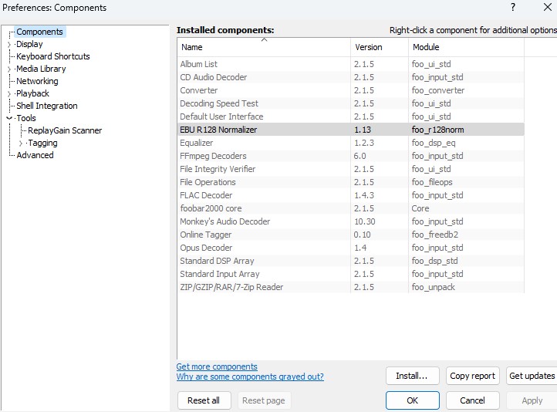Select the Standard DSP Array component
Image resolution: width=557 pixels, height=412 pixels.
(350, 261)
